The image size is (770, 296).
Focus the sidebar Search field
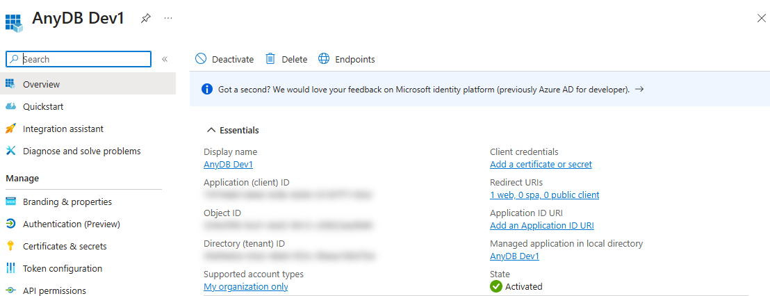click(79, 59)
